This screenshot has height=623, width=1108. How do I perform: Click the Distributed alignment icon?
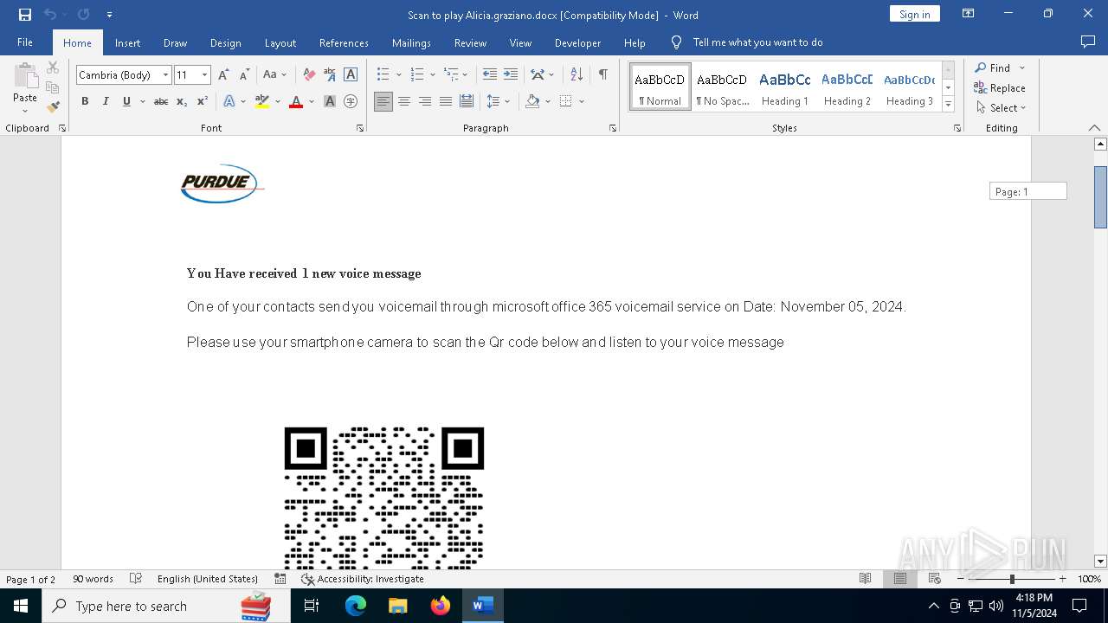(x=467, y=101)
